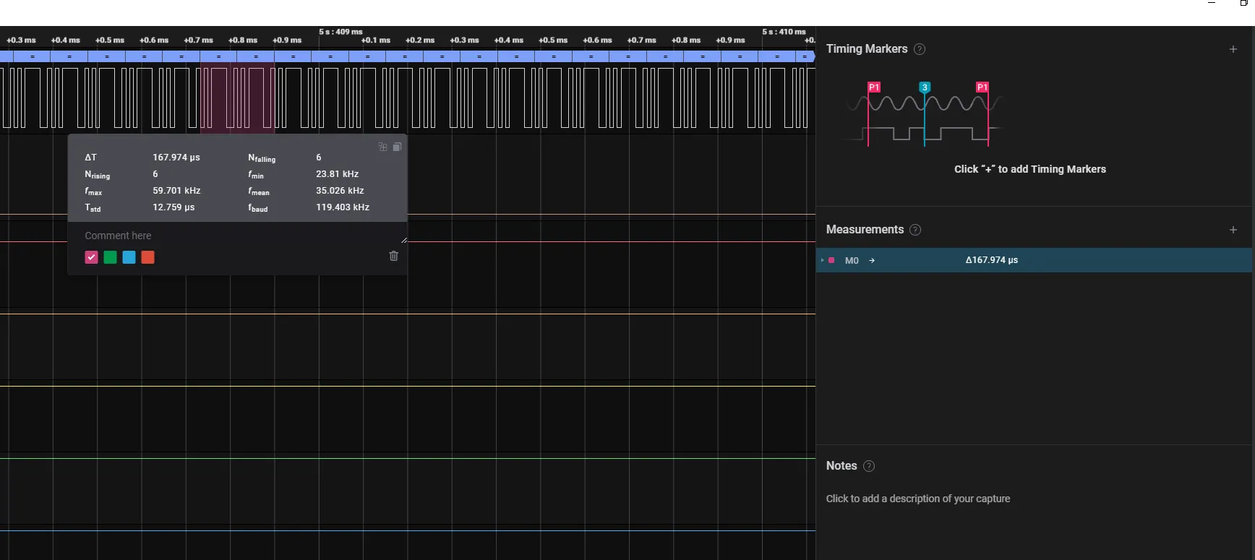Select the pink measurement color swatch
This screenshot has width=1255, height=560.
click(91, 257)
